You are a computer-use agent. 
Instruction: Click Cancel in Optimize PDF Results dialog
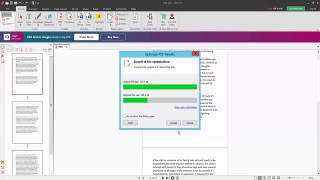(x=190, y=123)
